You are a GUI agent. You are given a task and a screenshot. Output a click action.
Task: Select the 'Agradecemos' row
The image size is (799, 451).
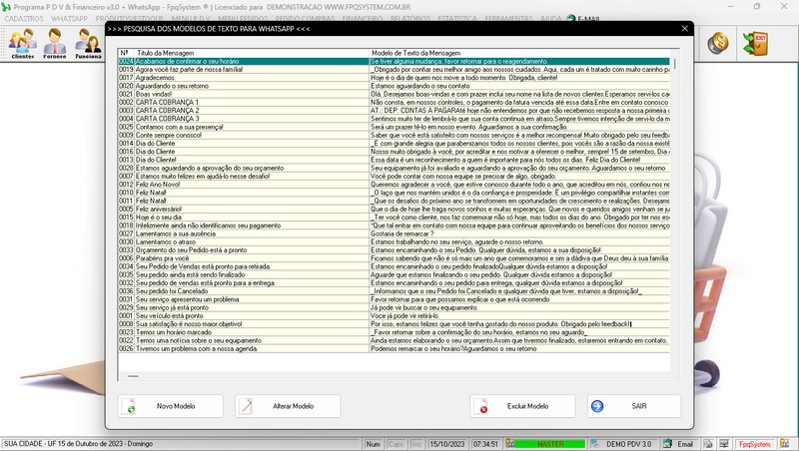394,78
